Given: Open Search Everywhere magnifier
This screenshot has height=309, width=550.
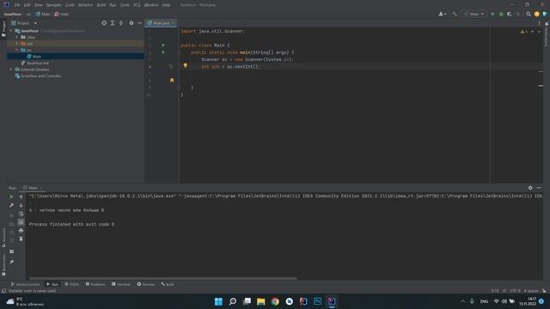Looking at the screenshot, I should (529, 14).
